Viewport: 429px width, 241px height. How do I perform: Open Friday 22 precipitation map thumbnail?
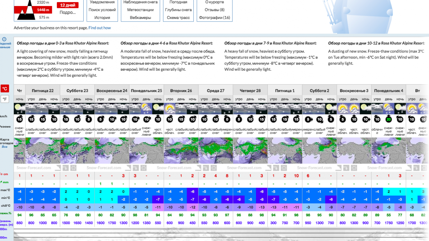coord(43,151)
